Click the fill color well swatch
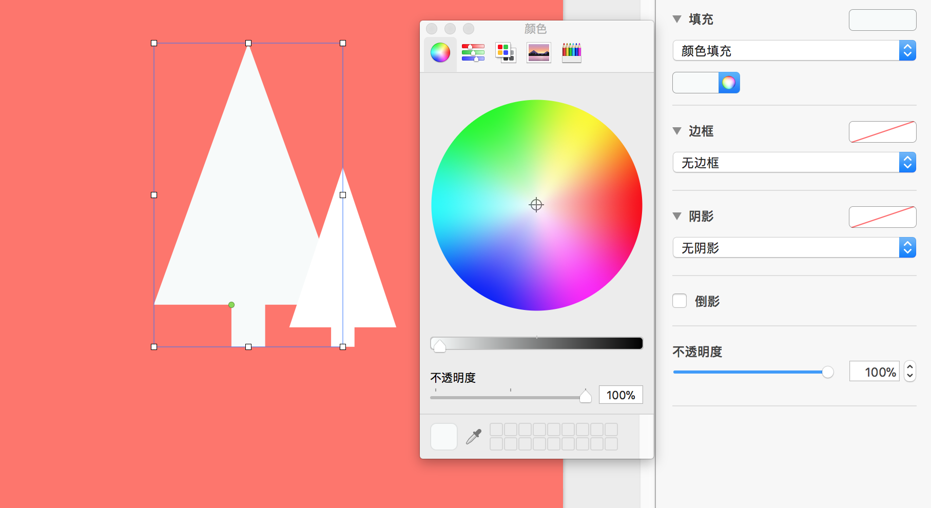Viewport: 931px width, 508px height. point(695,83)
